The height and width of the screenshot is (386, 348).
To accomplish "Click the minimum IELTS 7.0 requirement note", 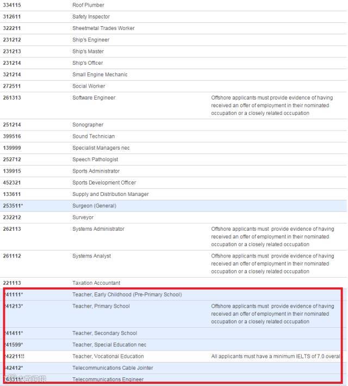I will coord(276,356).
